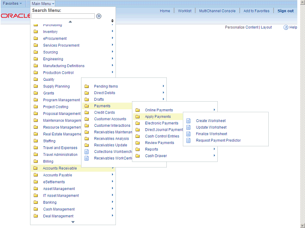Click the Credit Cards folder icon
305x228 pixels.
coord(87,112)
